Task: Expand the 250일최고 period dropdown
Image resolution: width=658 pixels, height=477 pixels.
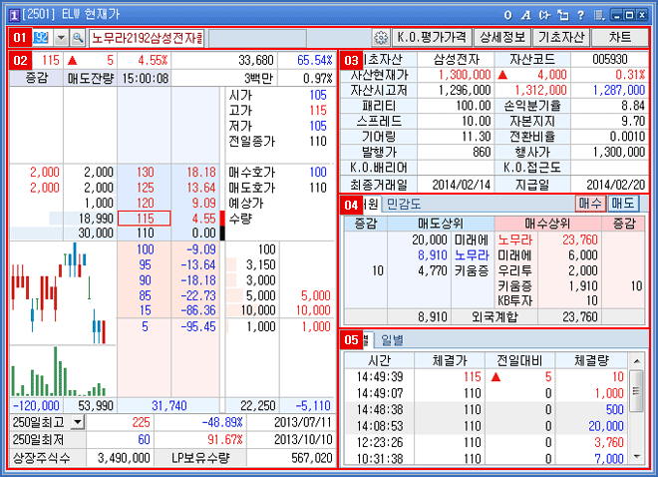Action: pyautogui.click(x=76, y=422)
